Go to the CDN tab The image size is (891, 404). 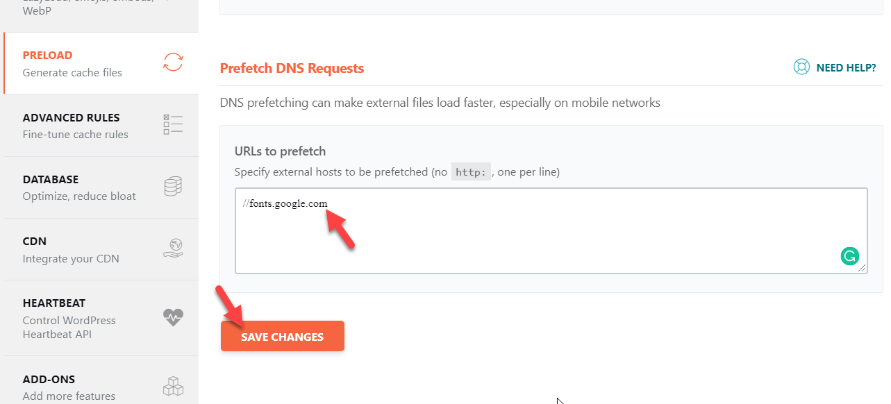click(x=101, y=249)
